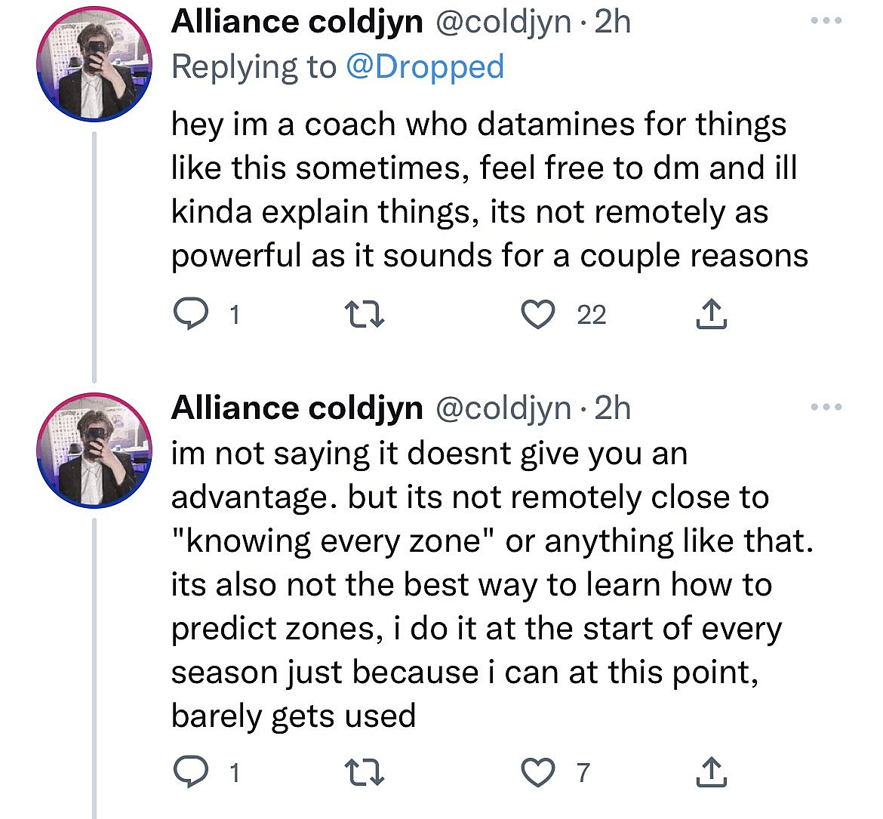Like the first tweet with 22 likes
883x819 pixels.
point(537,313)
